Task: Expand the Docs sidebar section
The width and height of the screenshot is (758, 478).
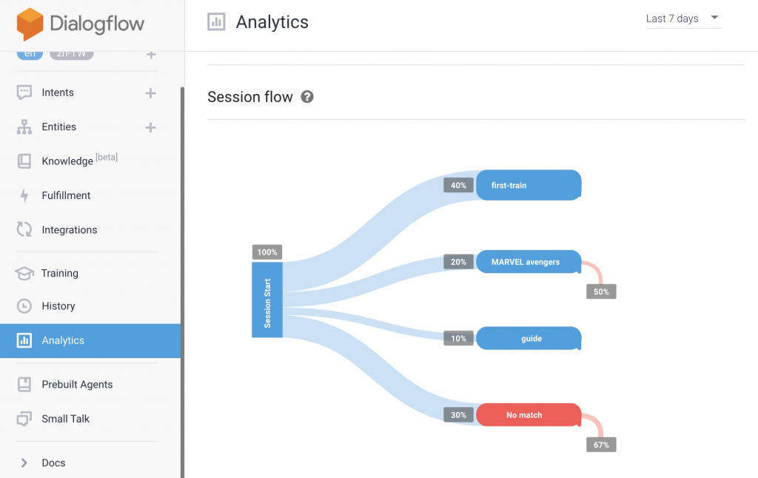Action: click(x=24, y=462)
